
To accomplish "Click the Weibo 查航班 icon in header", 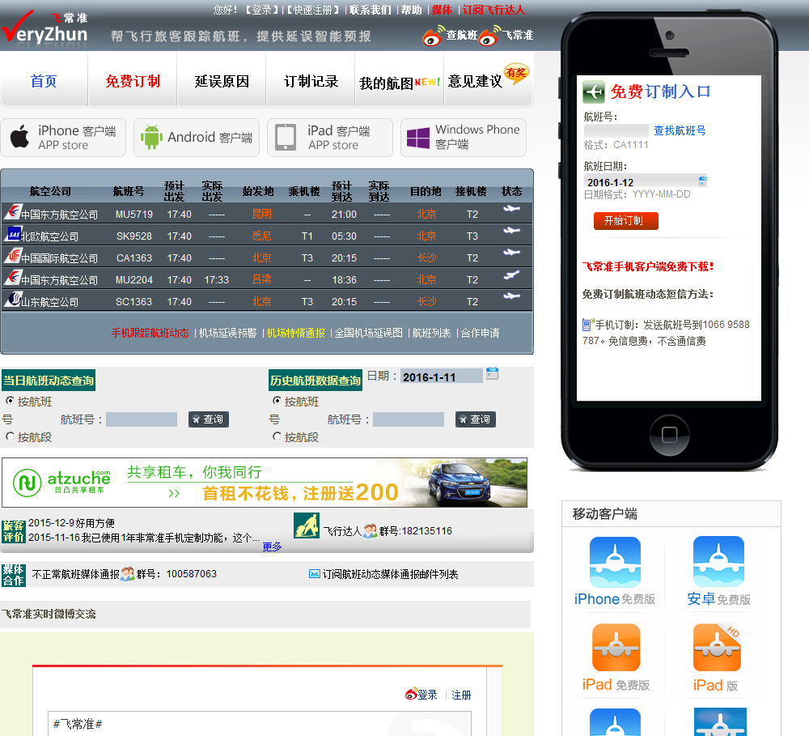I will (434, 36).
